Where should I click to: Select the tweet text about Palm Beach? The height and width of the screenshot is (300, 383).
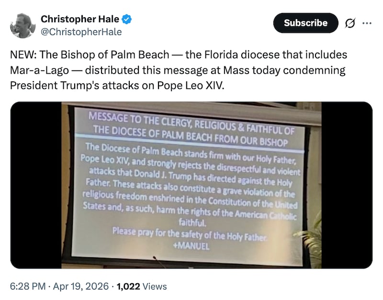(x=177, y=70)
